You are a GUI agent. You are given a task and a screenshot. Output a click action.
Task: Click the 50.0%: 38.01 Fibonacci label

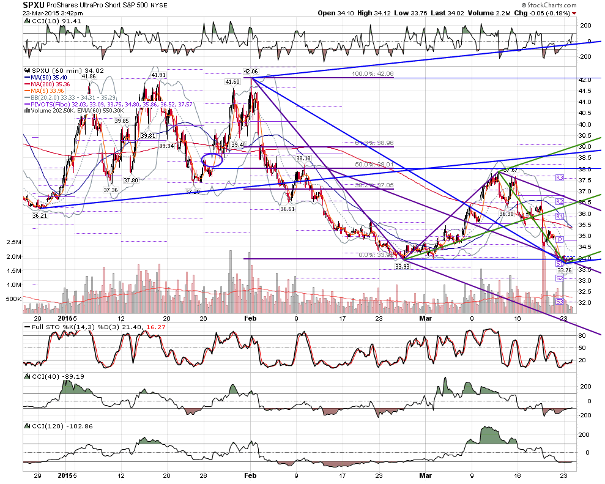tap(374, 165)
